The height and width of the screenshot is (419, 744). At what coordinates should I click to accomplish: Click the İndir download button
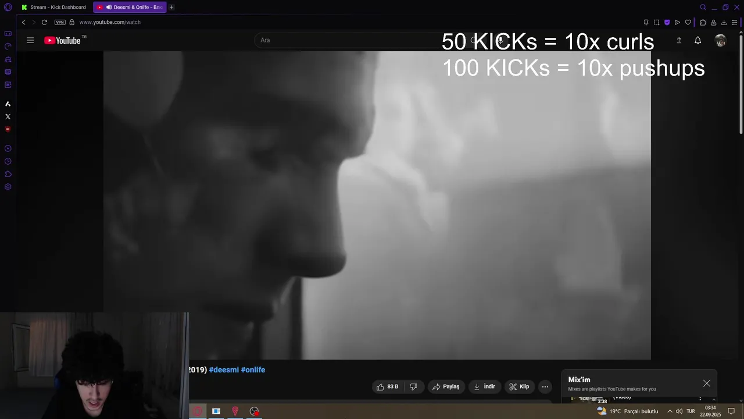pyautogui.click(x=485, y=386)
